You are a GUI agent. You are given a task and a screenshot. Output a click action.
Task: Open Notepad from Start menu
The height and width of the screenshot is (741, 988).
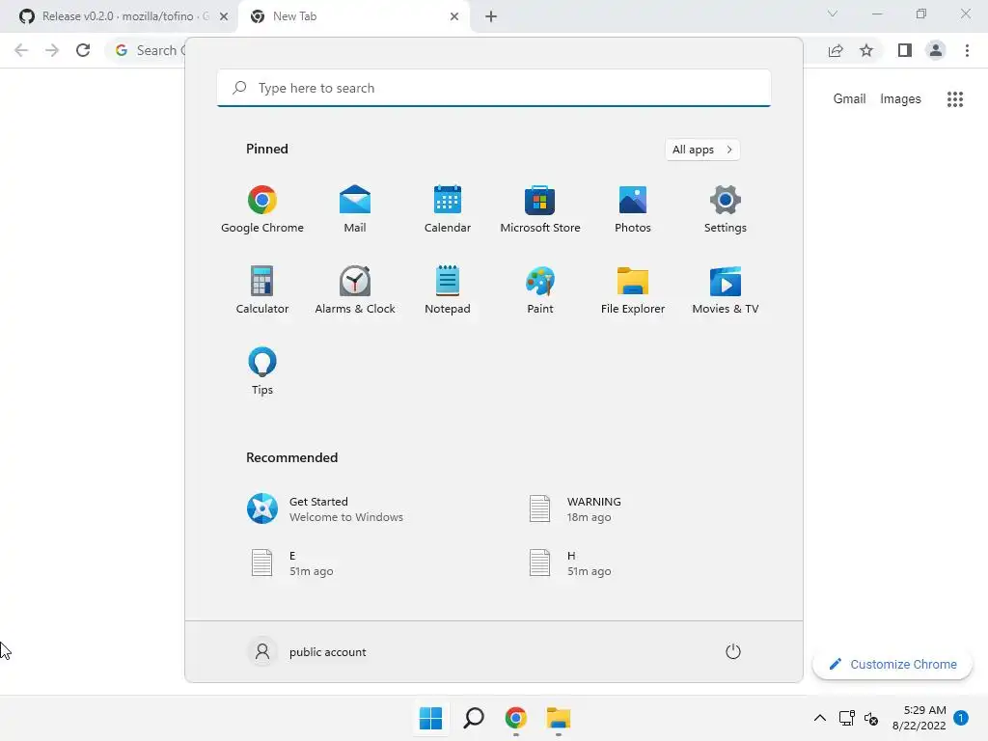(x=448, y=289)
